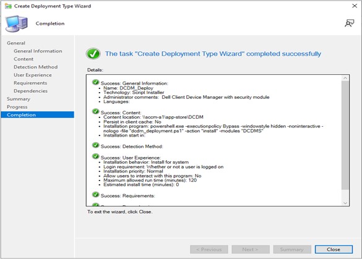362x259 pixels.
Task: Click green check next to Success: Content
Action: [95, 111]
